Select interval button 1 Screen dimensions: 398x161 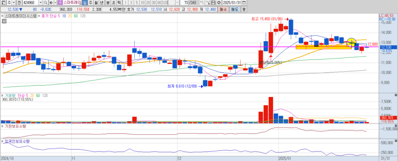coord(125,3)
